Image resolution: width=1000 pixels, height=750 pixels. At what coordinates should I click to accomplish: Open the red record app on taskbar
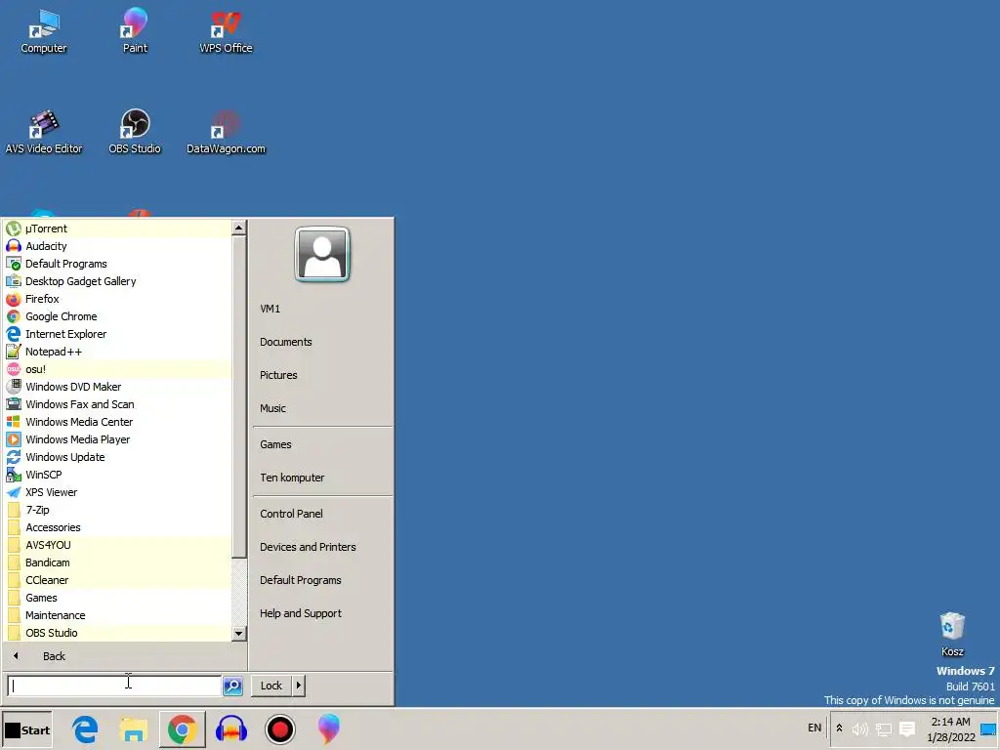tap(279, 729)
